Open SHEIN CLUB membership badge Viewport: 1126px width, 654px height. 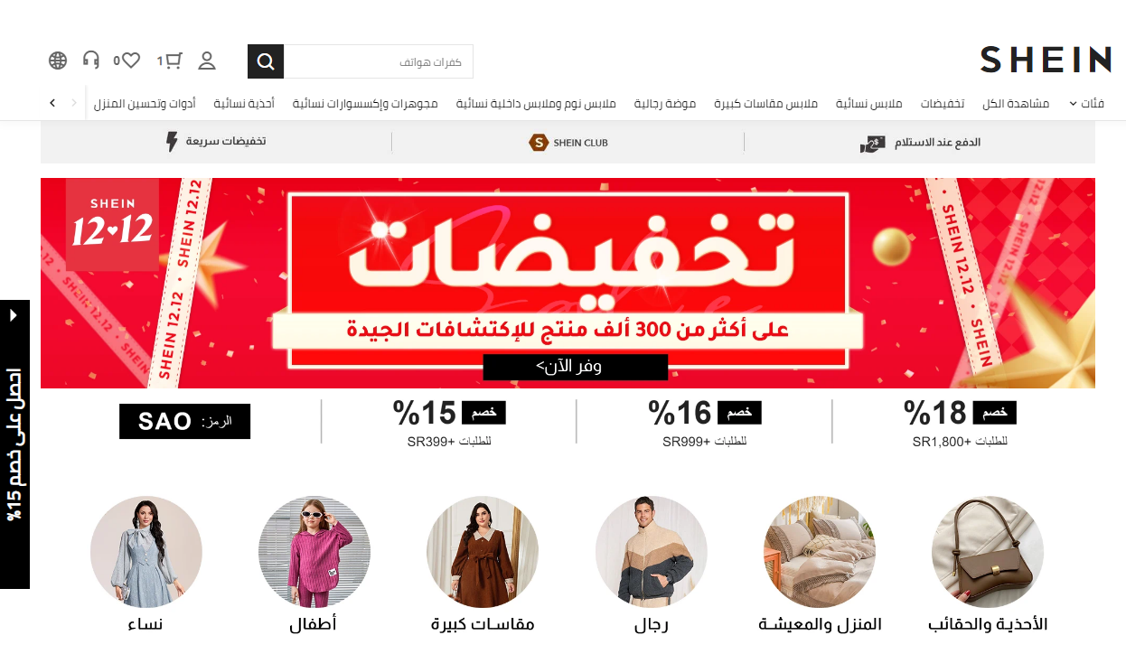coord(568,143)
